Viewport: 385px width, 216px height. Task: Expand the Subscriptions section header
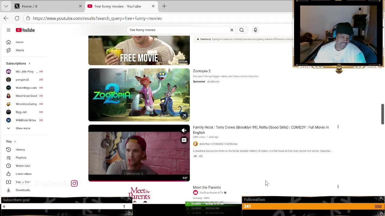coord(18,63)
